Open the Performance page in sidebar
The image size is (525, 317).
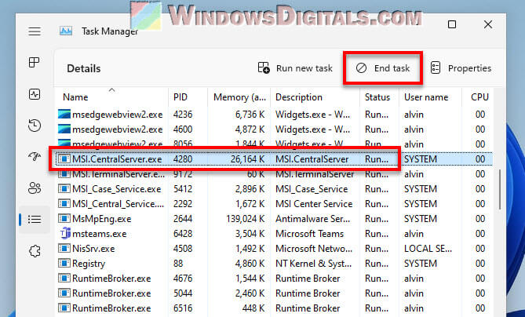click(35, 94)
